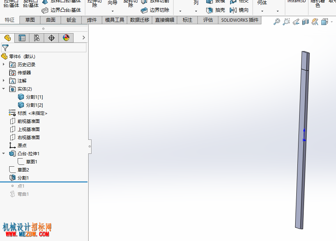Open the FeatureManager design tree tab icon
This screenshot has height=241, width=336.
coord(7,38)
